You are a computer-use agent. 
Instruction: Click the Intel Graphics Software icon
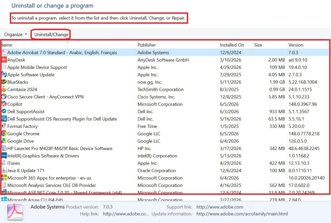coord(4,156)
